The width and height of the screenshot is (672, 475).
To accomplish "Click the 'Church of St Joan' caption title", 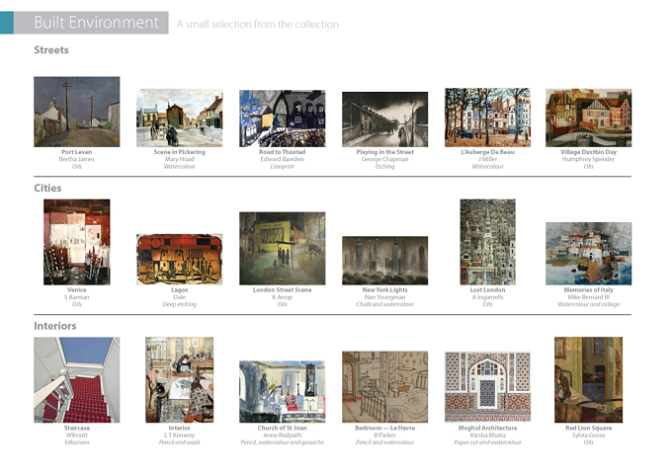I will click(282, 428).
